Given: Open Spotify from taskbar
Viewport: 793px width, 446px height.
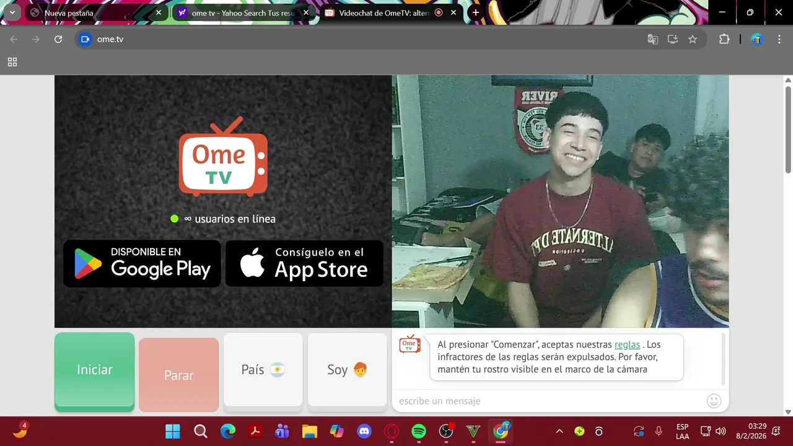Looking at the screenshot, I should pos(419,431).
